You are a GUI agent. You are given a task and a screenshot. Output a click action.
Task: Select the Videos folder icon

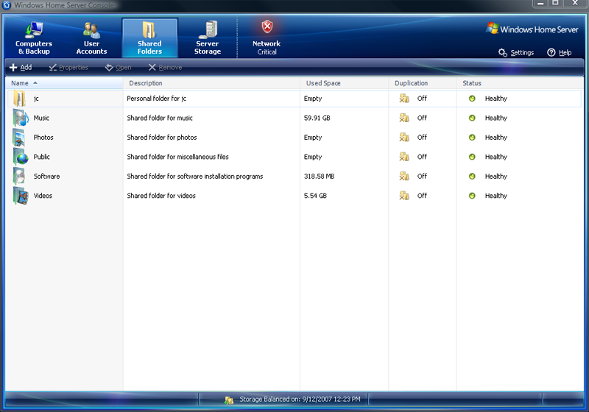pyautogui.click(x=21, y=196)
